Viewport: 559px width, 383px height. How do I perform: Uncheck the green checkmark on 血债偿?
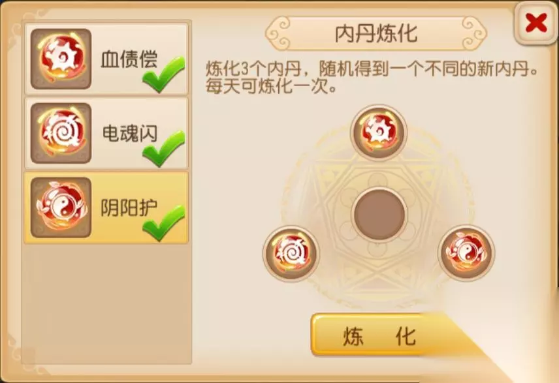164,74
